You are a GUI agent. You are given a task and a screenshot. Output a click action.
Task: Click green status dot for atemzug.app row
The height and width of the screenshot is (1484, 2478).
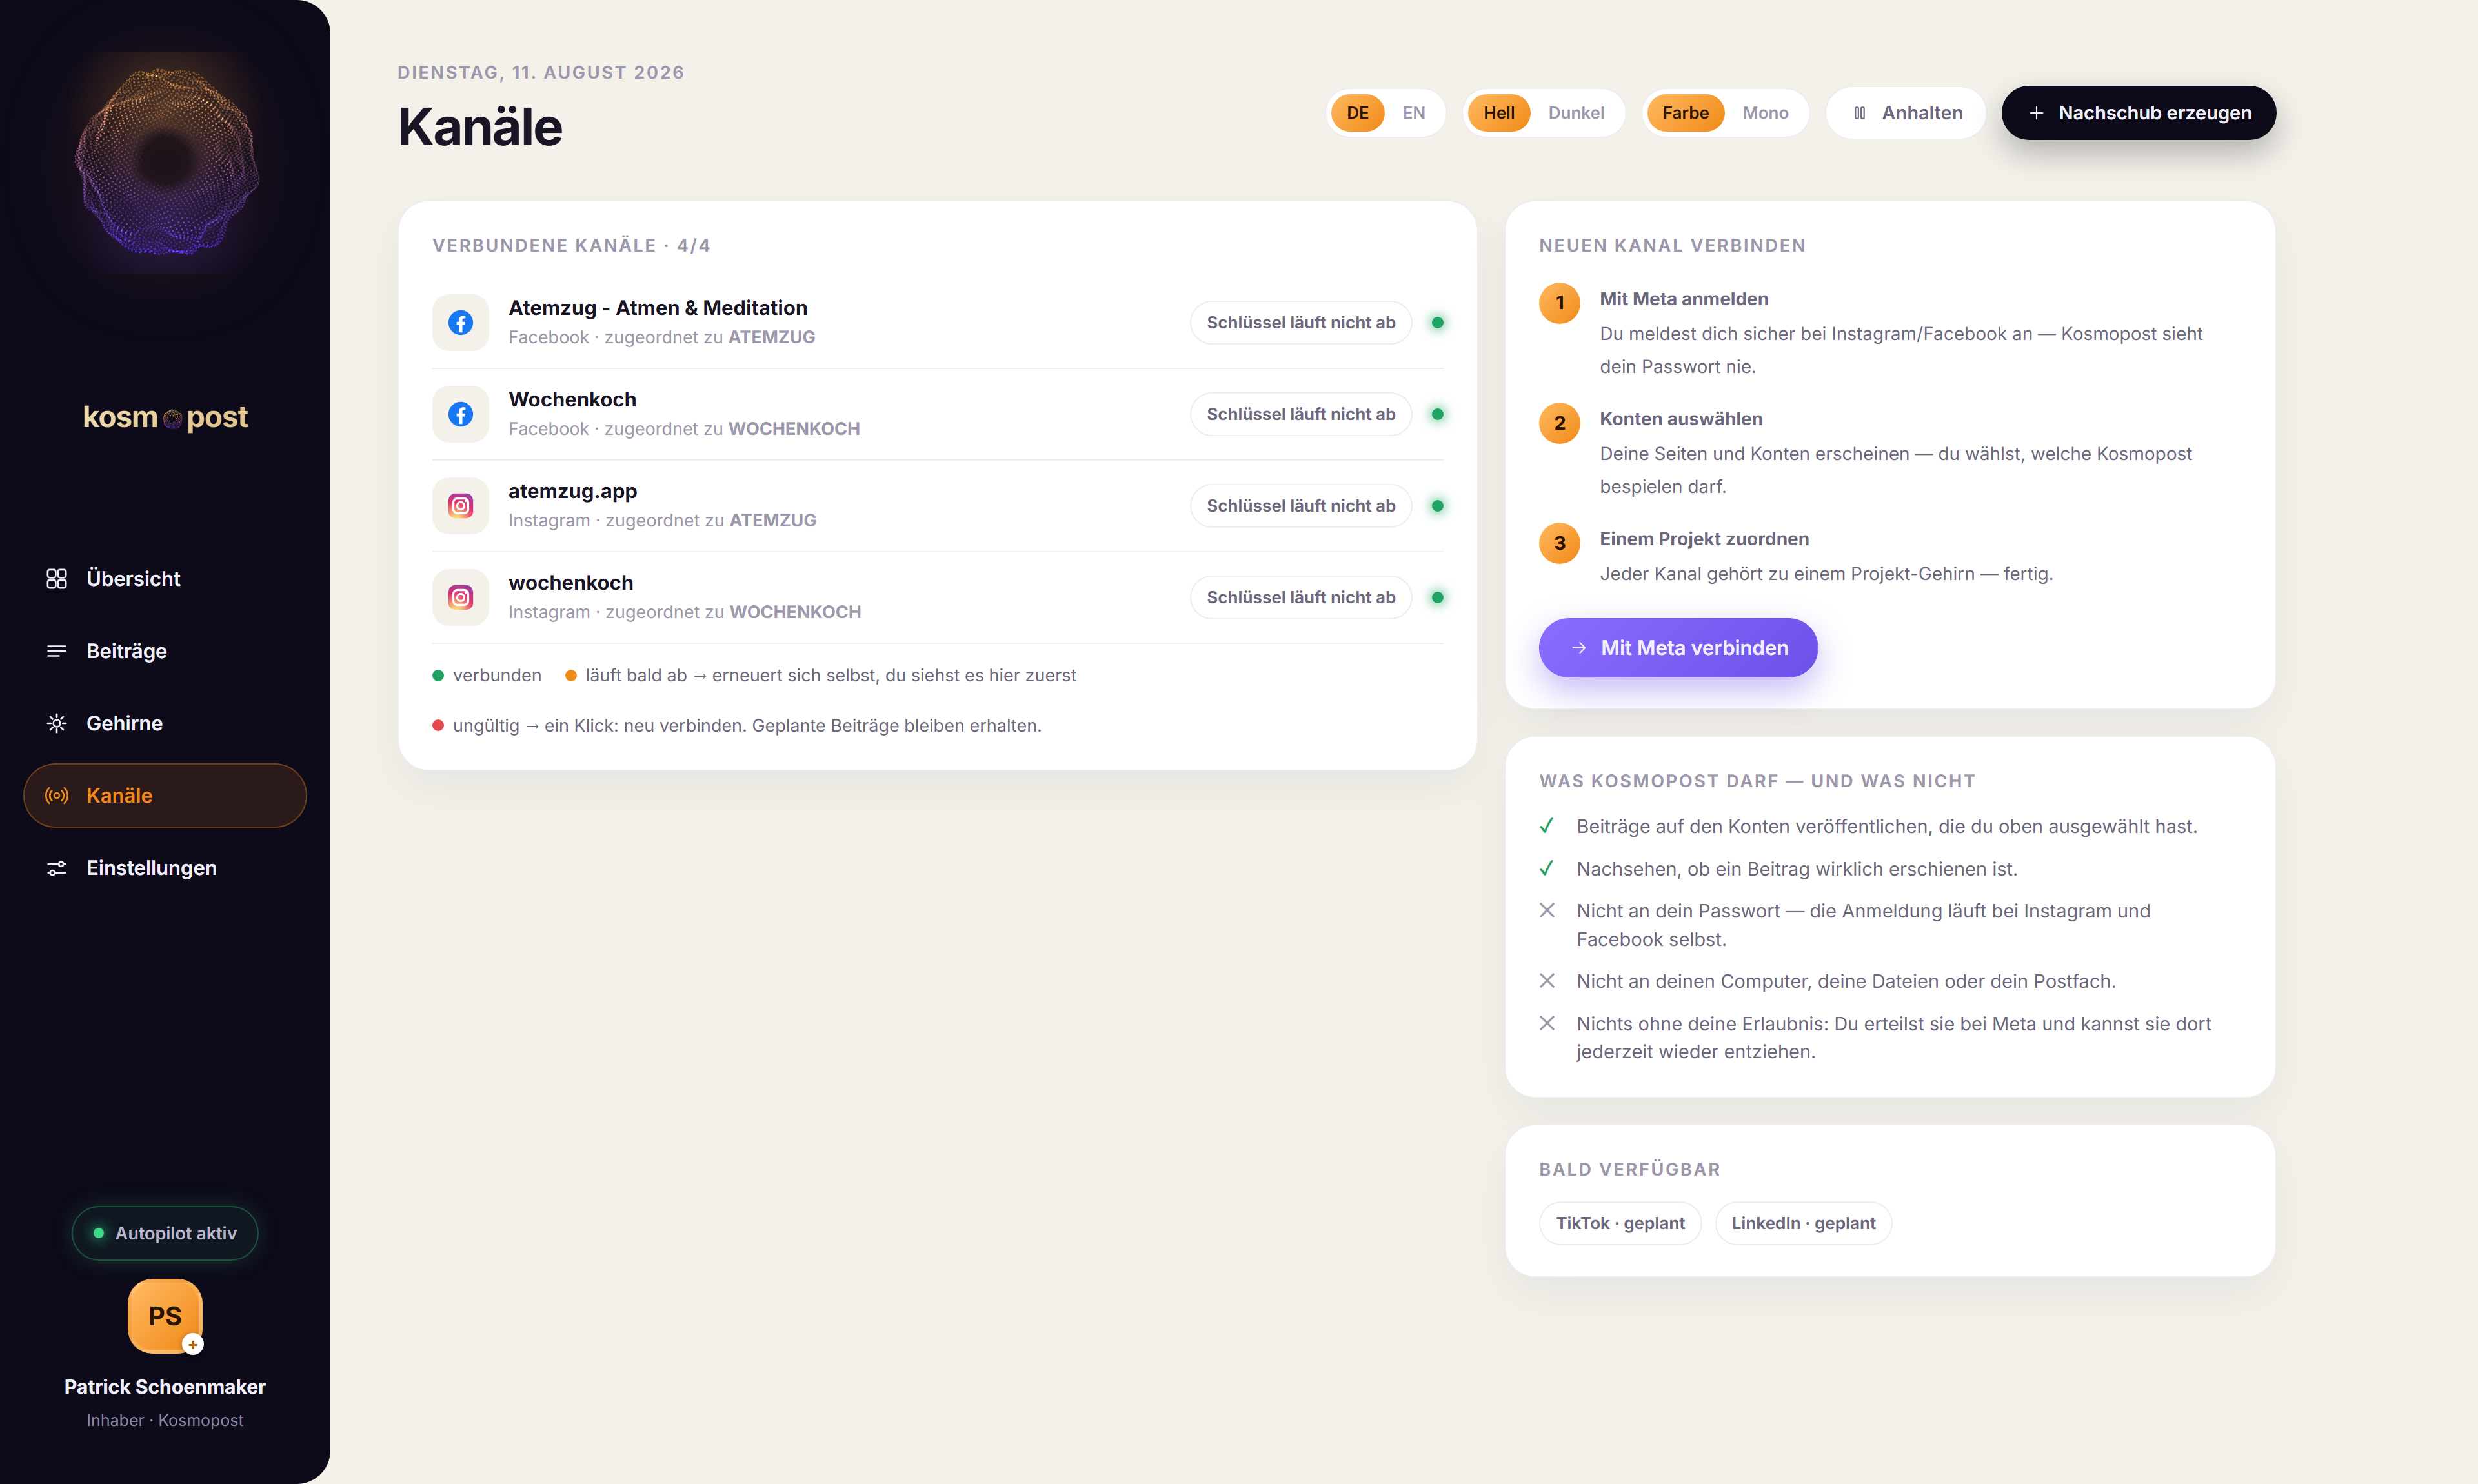(x=1437, y=506)
